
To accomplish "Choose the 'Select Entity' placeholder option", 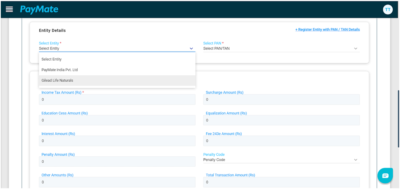I will coord(117,59).
